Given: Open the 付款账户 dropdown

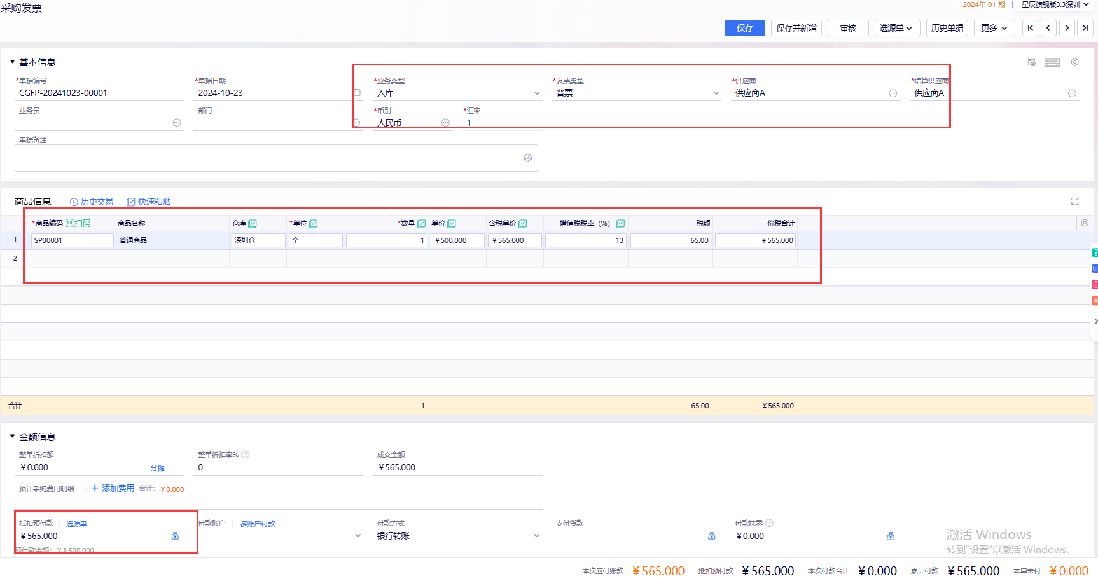Looking at the screenshot, I should pyautogui.click(x=358, y=536).
